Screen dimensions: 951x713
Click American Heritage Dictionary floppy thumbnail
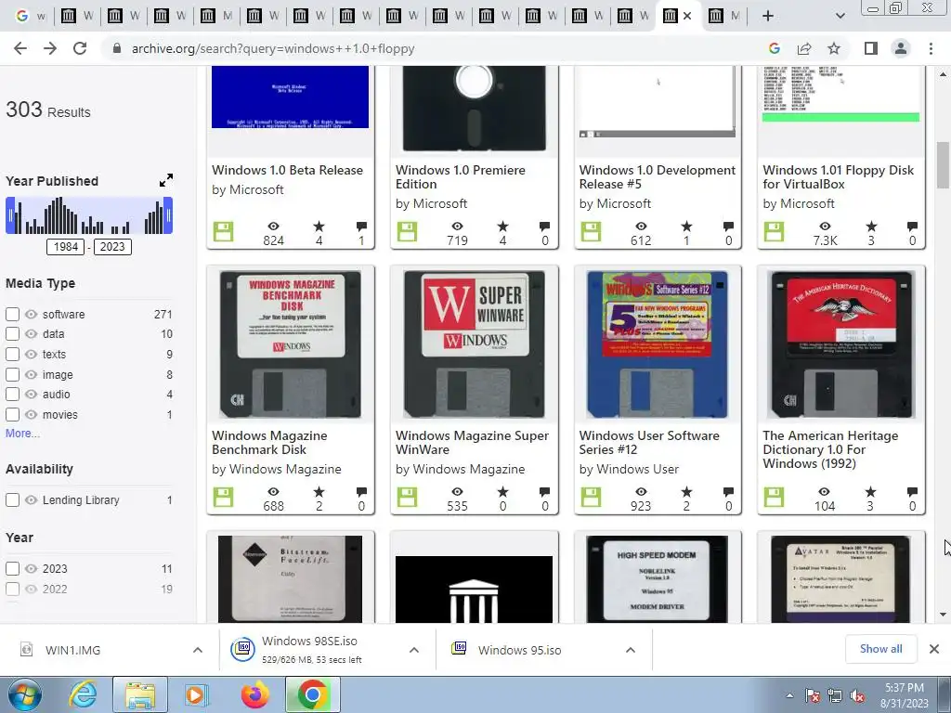point(841,344)
